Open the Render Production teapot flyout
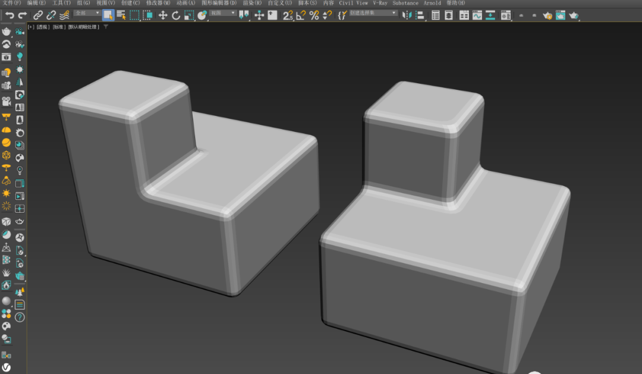The image size is (642, 374). 574,15
